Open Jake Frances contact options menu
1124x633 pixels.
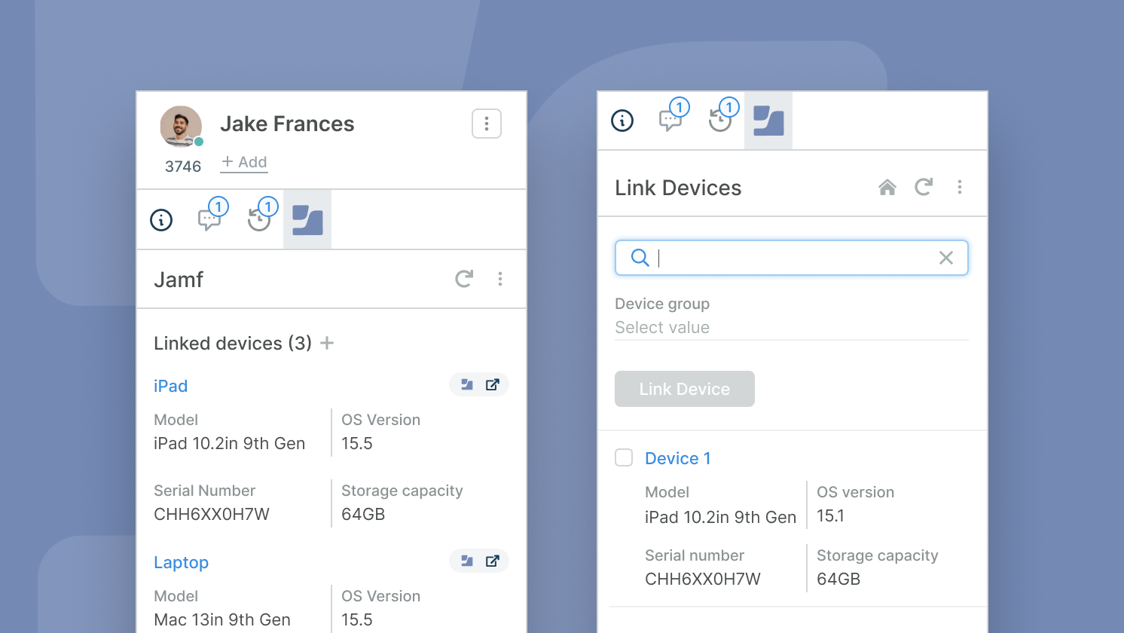click(x=487, y=124)
